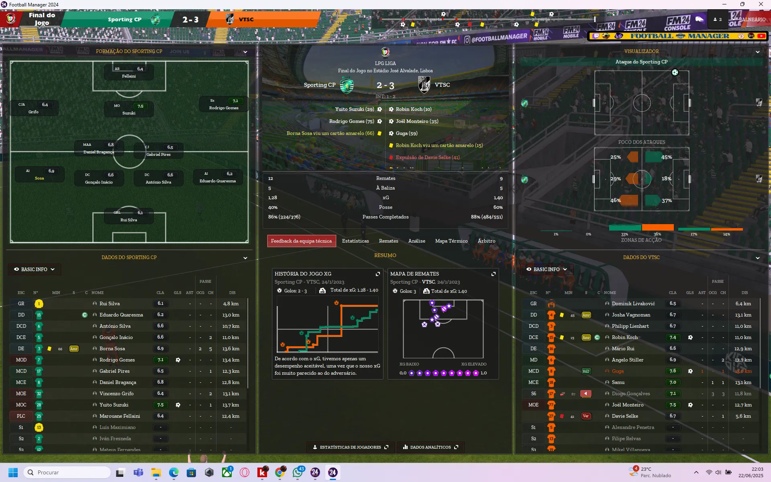Open Microsoft Edge from taskbar
Viewport: 771px width, 482px height.
[x=173, y=472]
